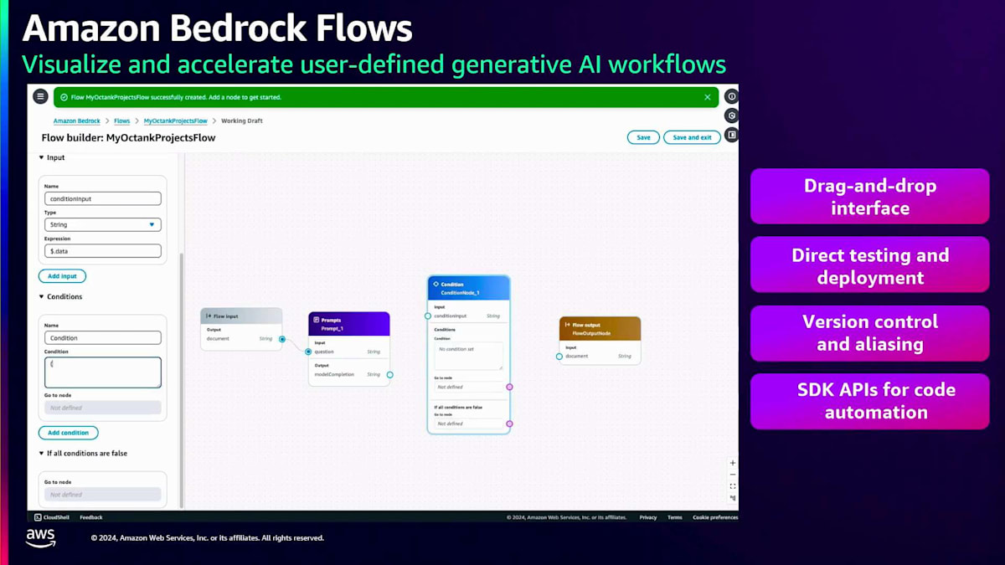Select the Flow input node header
Screen dimensions: 1005x565
(x=241, y=316)
